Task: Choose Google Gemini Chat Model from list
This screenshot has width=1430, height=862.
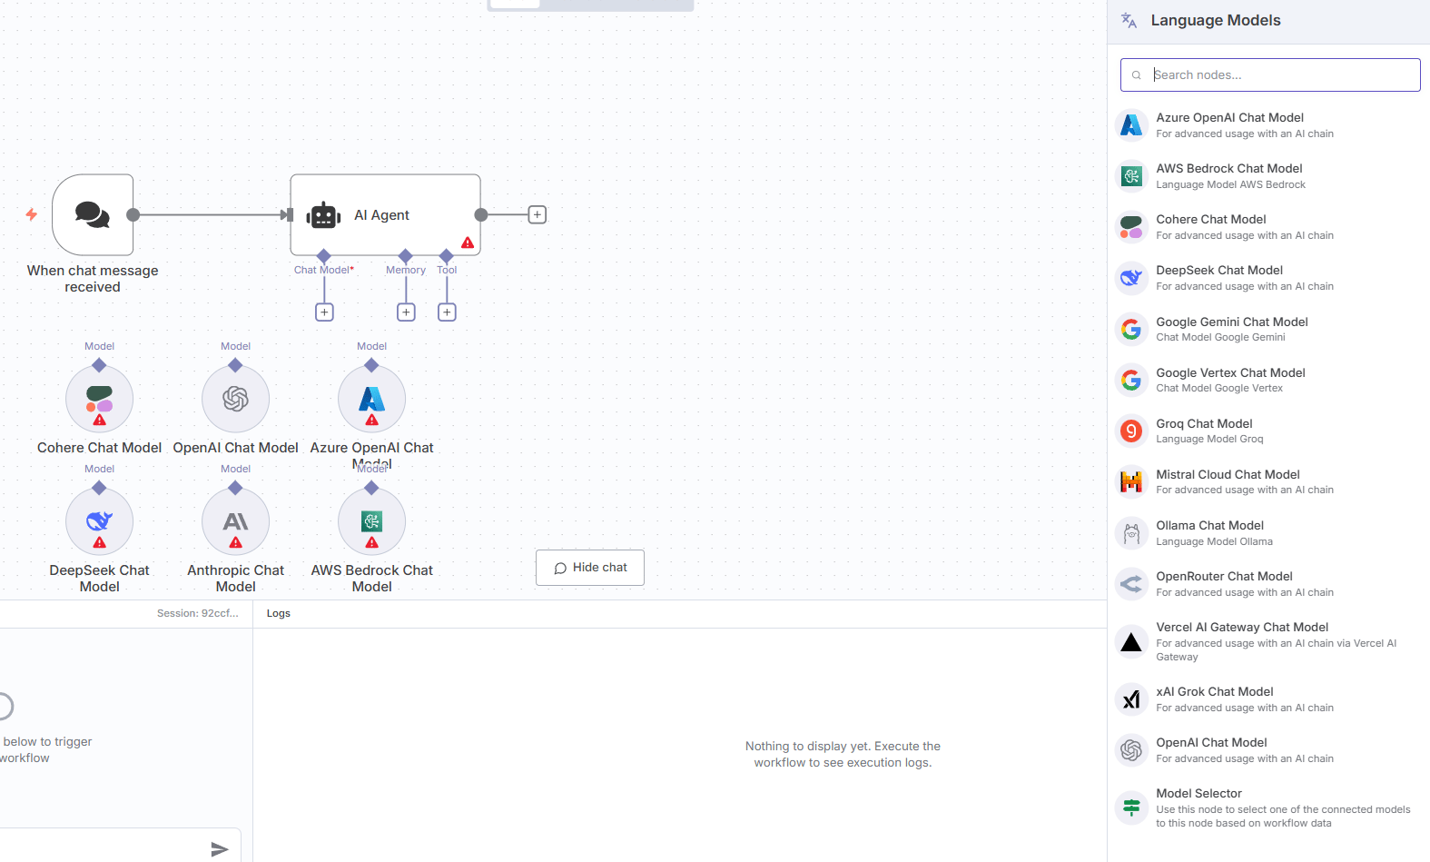Action: coord(1268,329)
